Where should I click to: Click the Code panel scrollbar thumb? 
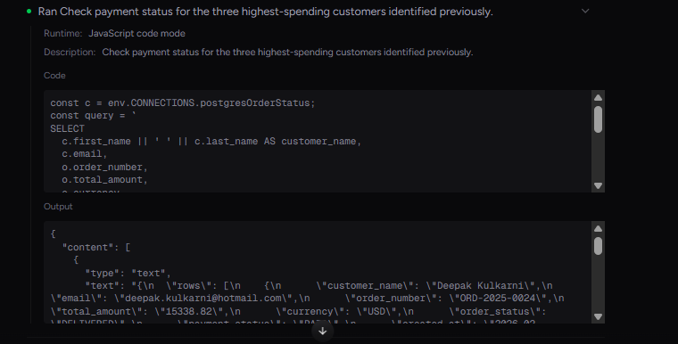(x=598, y=119)
